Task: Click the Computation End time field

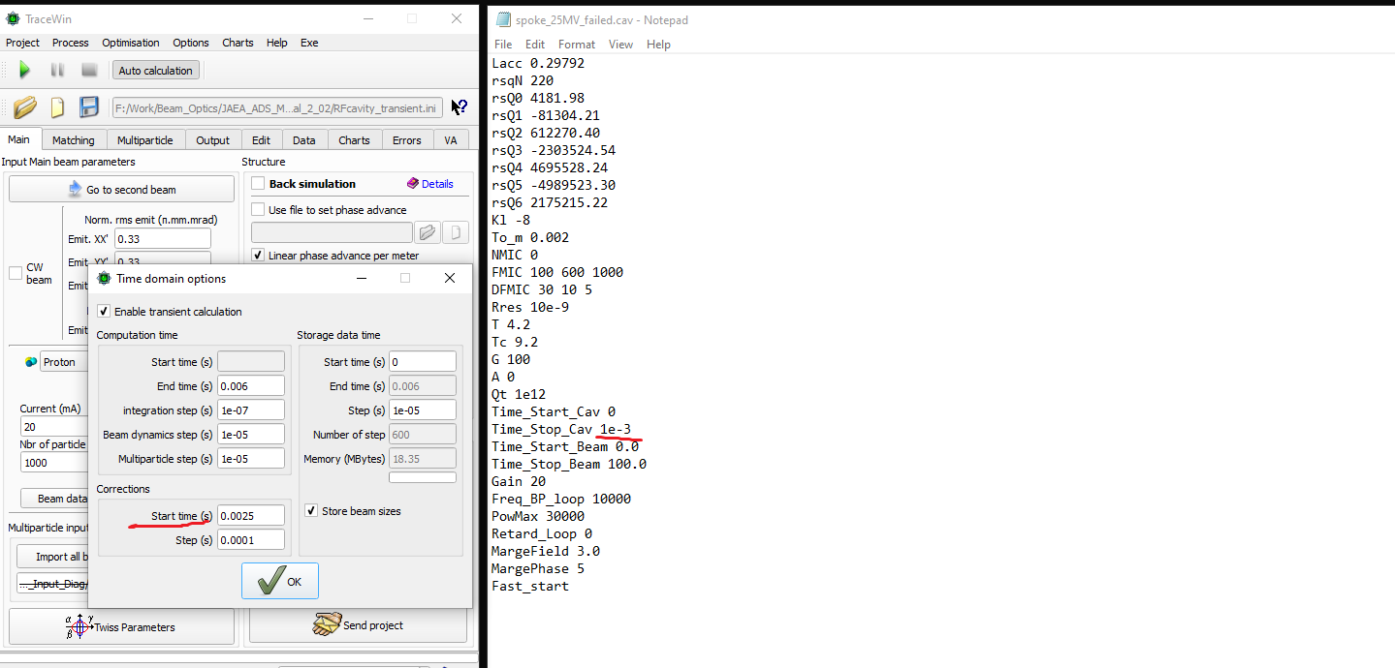Action: click(x=251, y=386)
